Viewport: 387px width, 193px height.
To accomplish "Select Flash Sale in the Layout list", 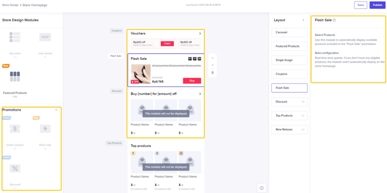I will point(289,88).
